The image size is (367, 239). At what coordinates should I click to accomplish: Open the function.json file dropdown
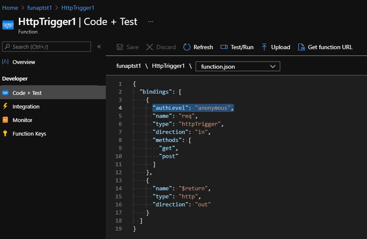point(238,67)
